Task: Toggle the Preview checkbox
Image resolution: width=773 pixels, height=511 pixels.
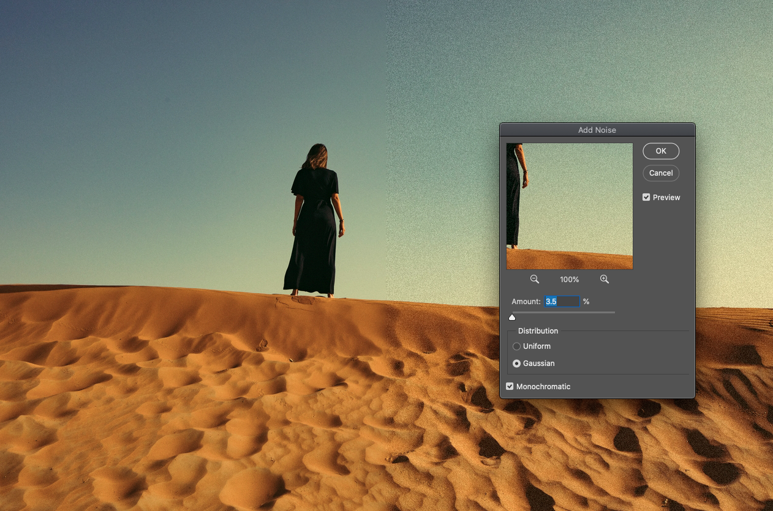Action: 646,198
